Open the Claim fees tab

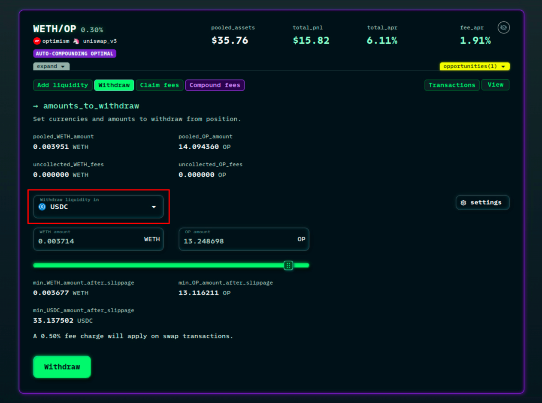click(x=160, y=85)
